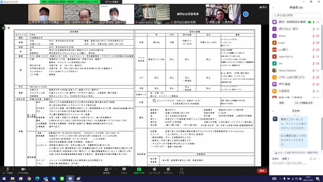
Task: Show next video thumbnails with blue arrow
Action: click(x=246, y=14)
